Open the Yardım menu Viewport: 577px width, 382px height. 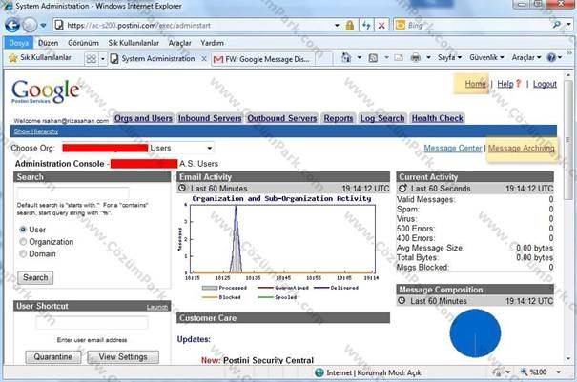[212, 43]
